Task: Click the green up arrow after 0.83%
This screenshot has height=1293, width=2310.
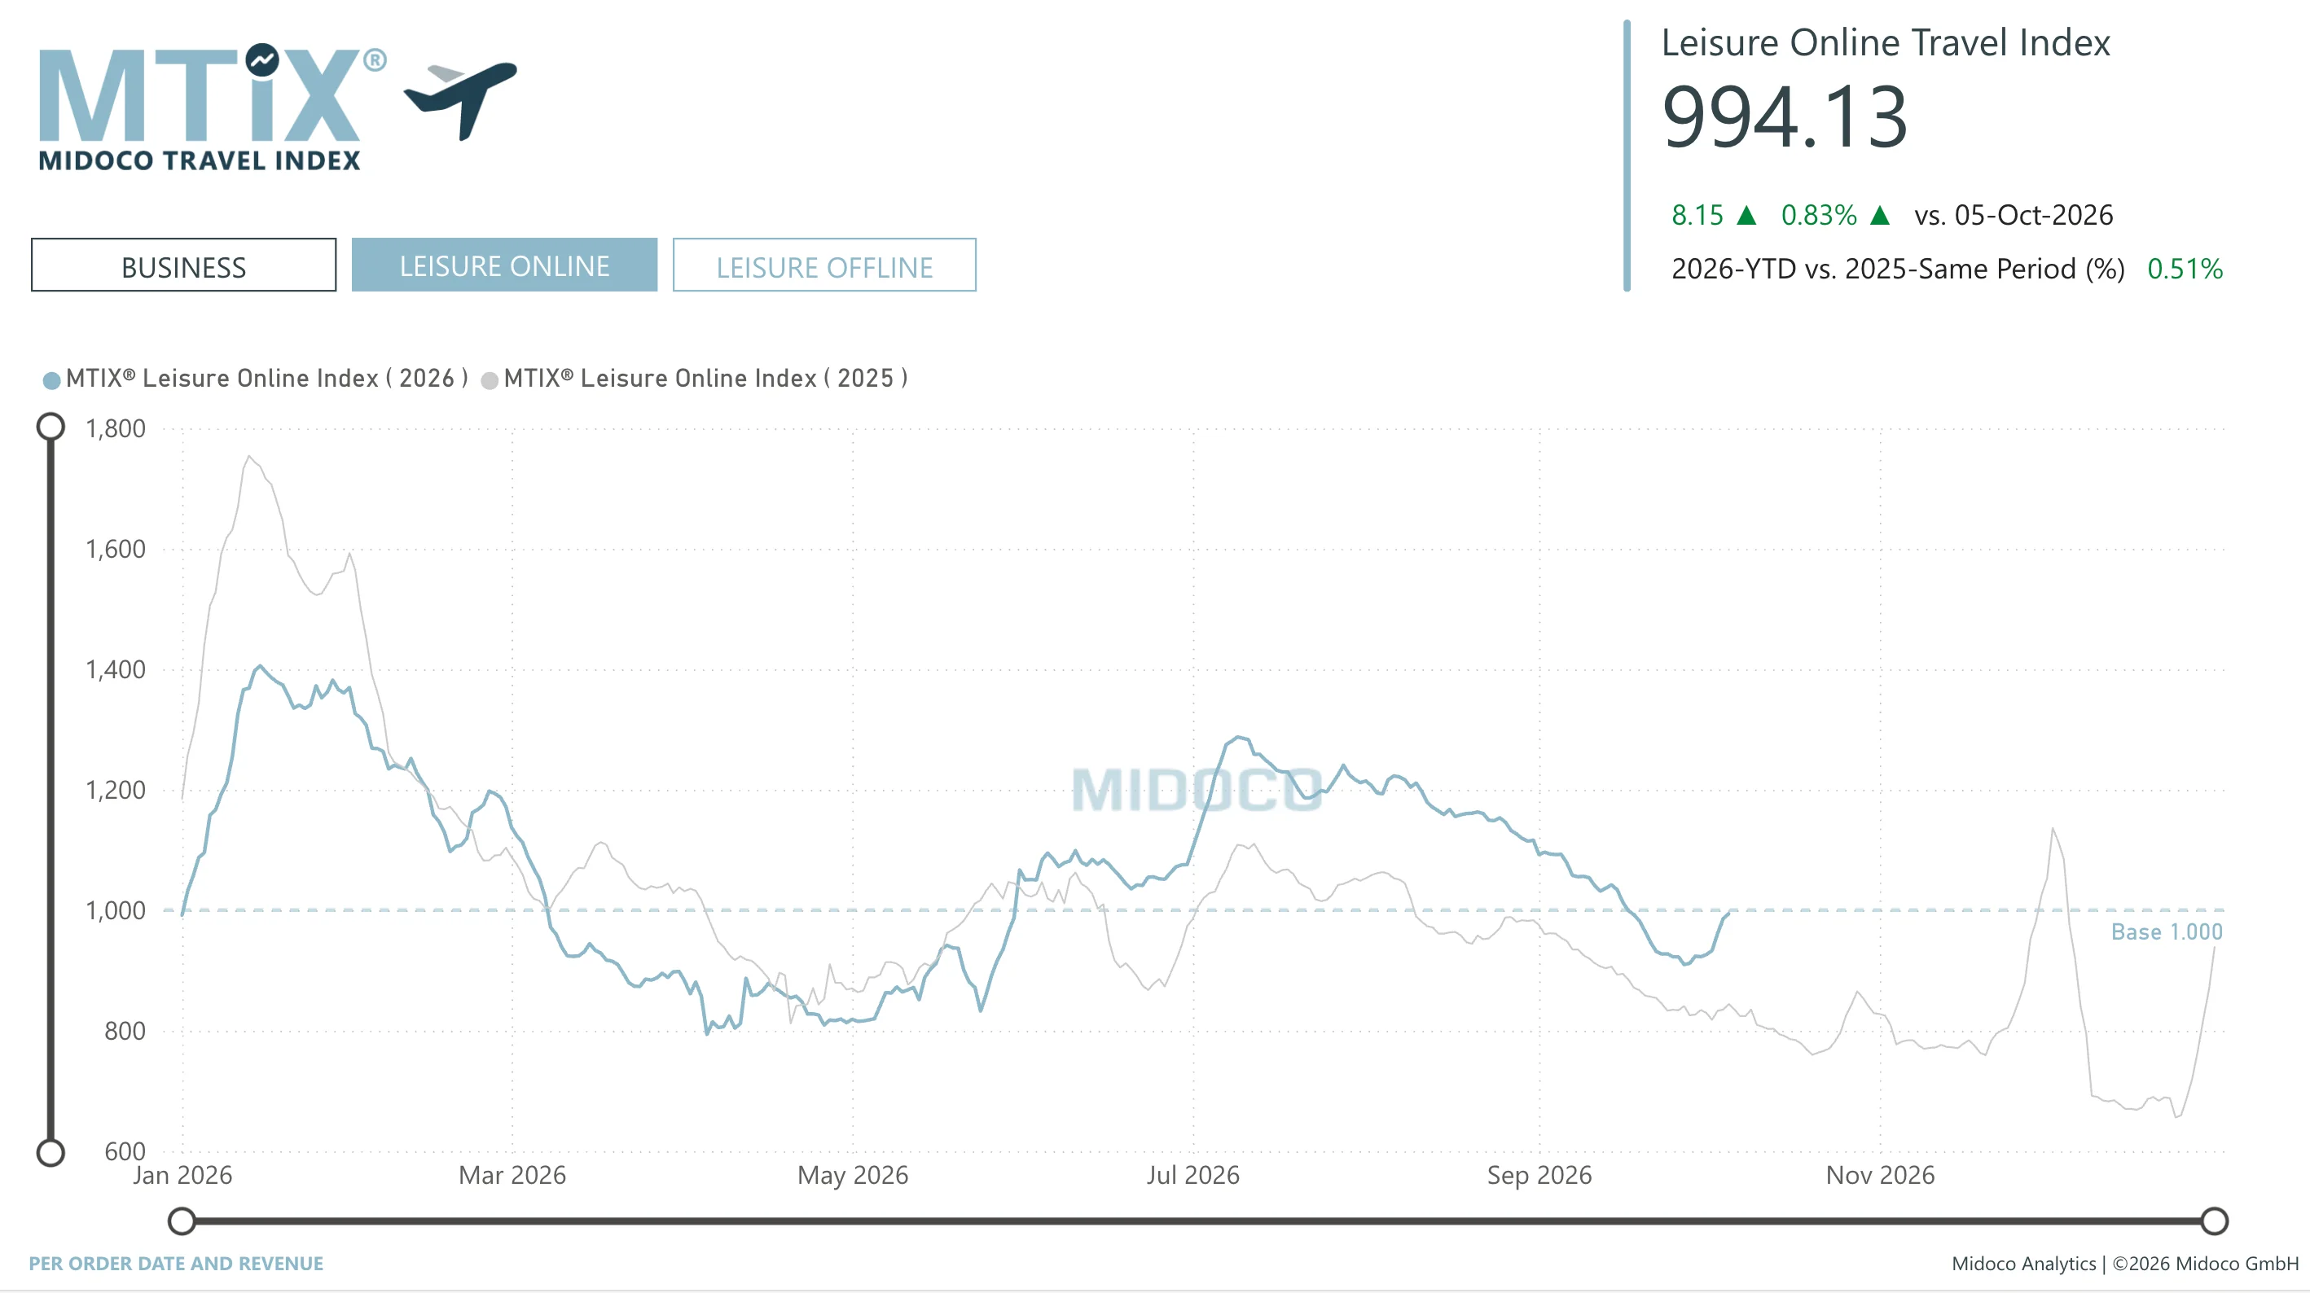Action: pyautogui.click(x=1881, y=215)
